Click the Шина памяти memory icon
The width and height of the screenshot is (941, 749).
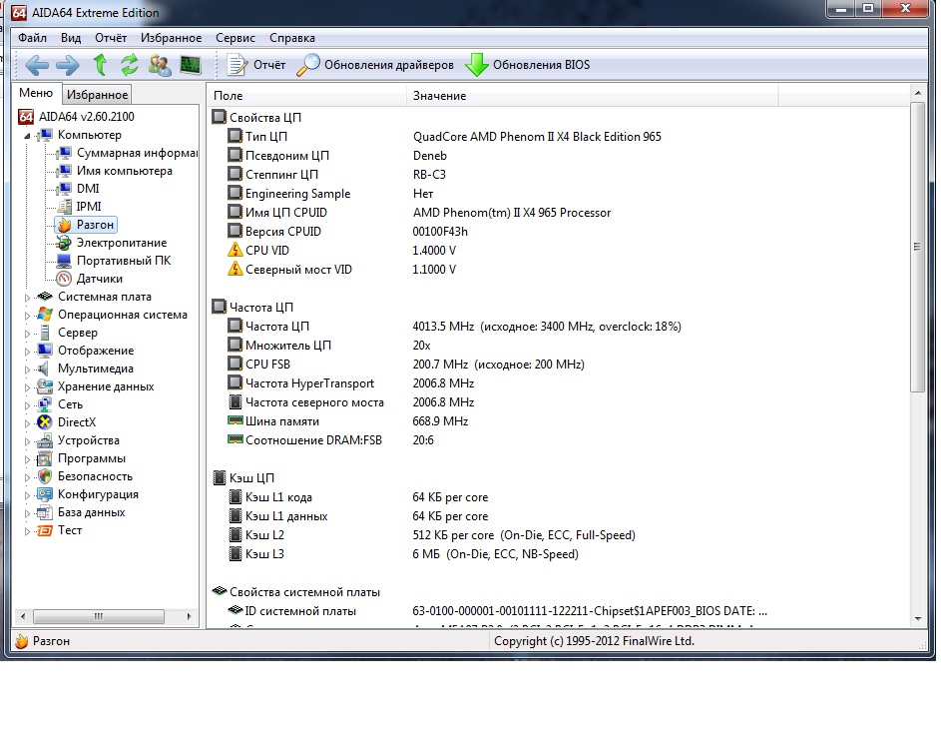[x=235, y=420]
